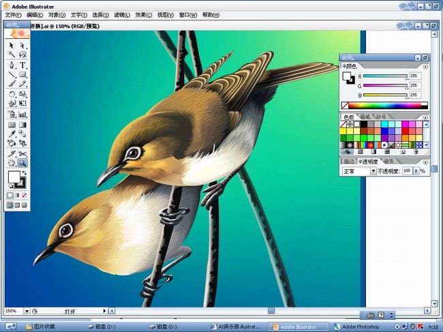Select the Live Paint Selection tool
This screenshot has height=332, width=443.
pyautogui.click(x=22, y=143)
